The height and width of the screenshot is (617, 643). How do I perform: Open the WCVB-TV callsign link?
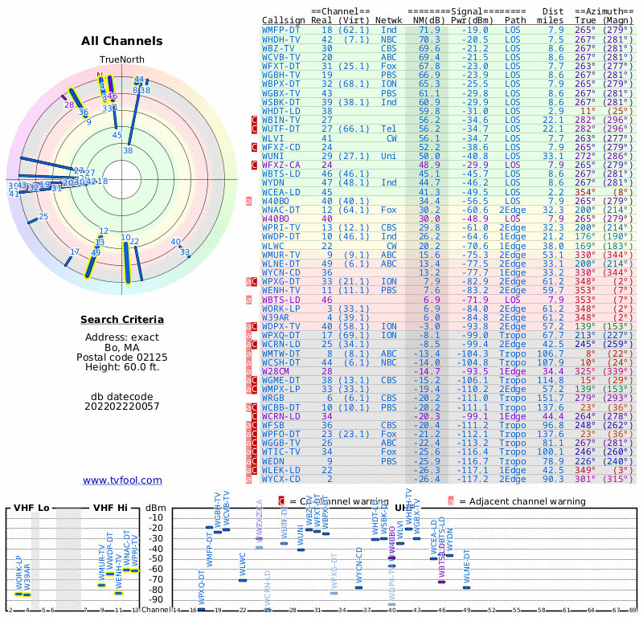point(281,57)
